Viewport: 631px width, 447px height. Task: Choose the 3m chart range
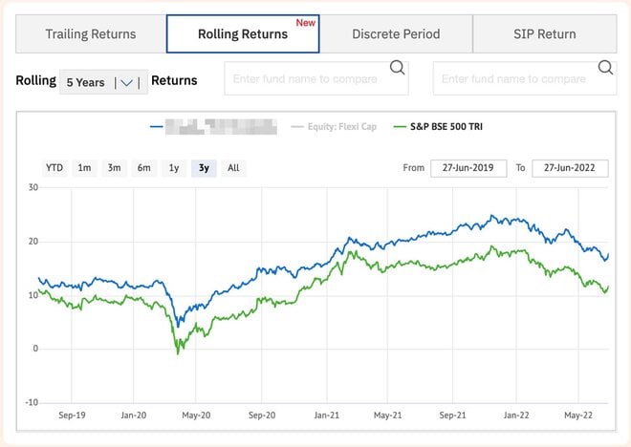tap(115, 168)
